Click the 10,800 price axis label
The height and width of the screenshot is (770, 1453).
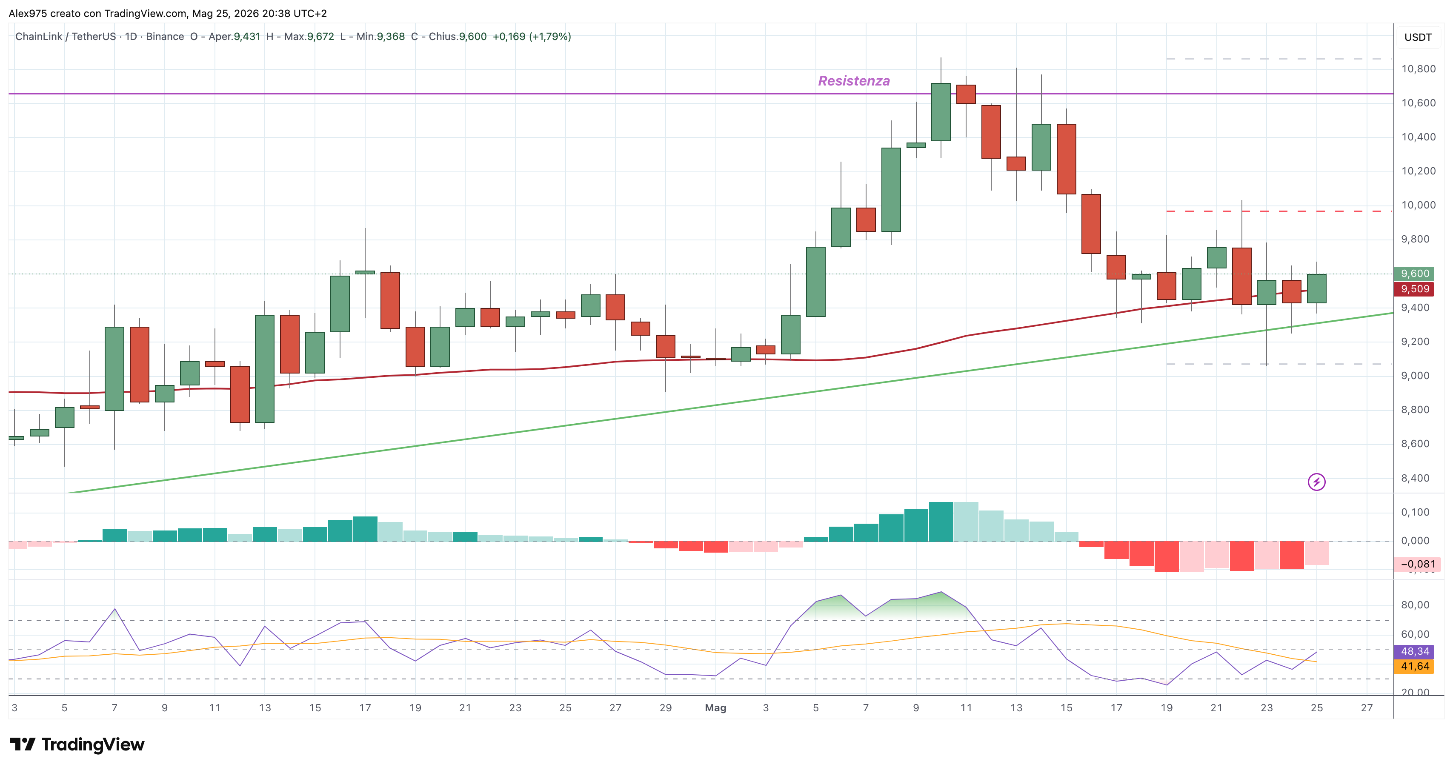click(1419, 69)
